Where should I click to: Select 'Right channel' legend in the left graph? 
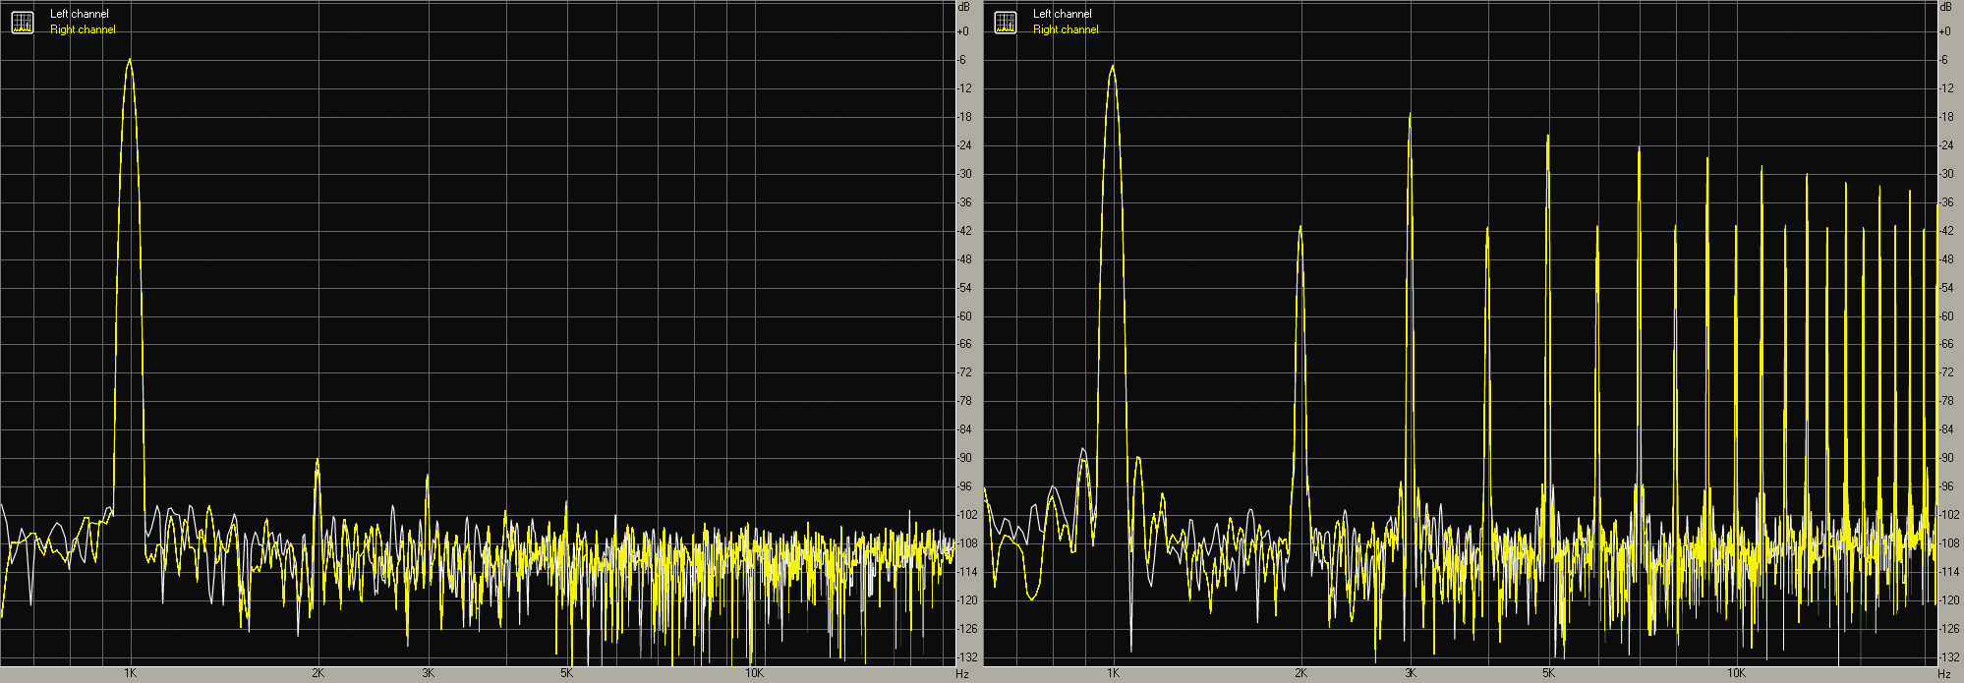(x=83, y=29)
